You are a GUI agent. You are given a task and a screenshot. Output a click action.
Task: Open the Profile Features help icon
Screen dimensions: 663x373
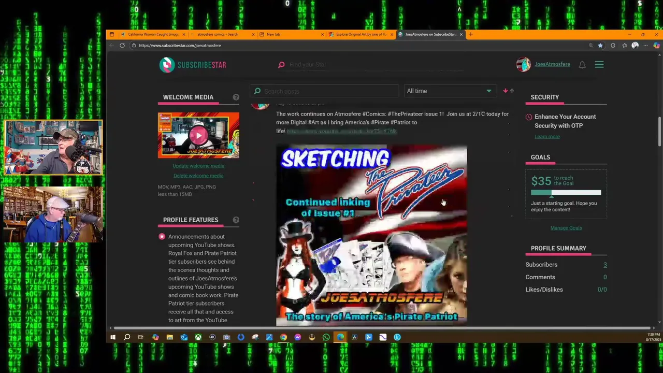[x=236, y=220]
